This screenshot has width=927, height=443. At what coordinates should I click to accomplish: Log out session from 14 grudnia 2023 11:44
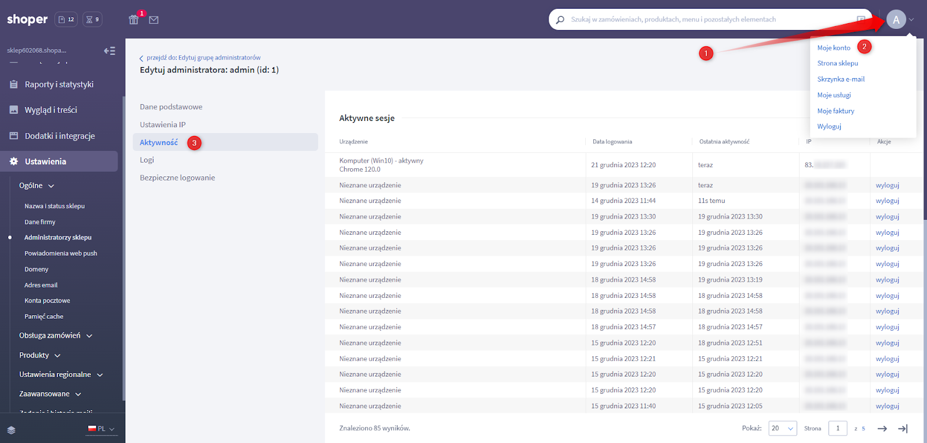pos(887,201)
